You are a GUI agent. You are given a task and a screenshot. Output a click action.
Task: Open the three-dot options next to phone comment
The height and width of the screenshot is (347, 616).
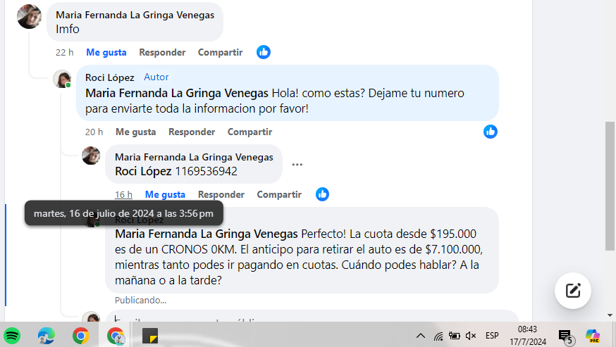click(x=297, y=165)
